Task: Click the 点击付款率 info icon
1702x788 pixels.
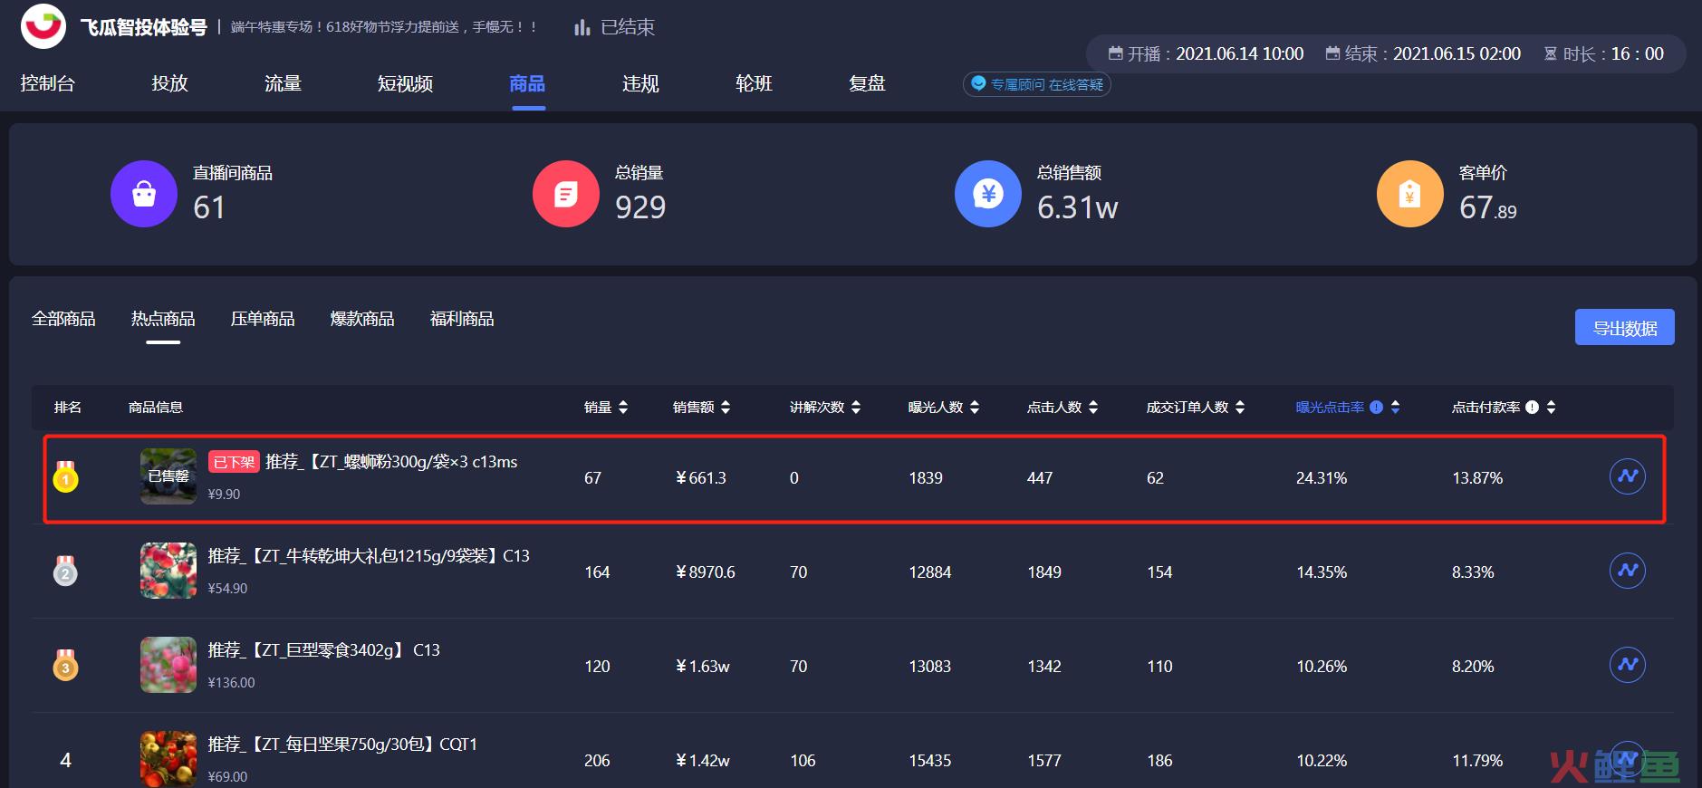Action: (x=1532, y=408)
